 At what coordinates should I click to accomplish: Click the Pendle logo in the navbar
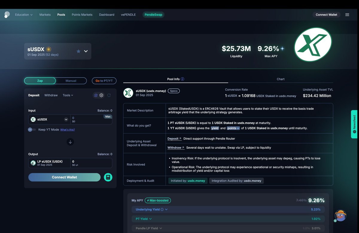pyautogui.click(x=7, y=15)
